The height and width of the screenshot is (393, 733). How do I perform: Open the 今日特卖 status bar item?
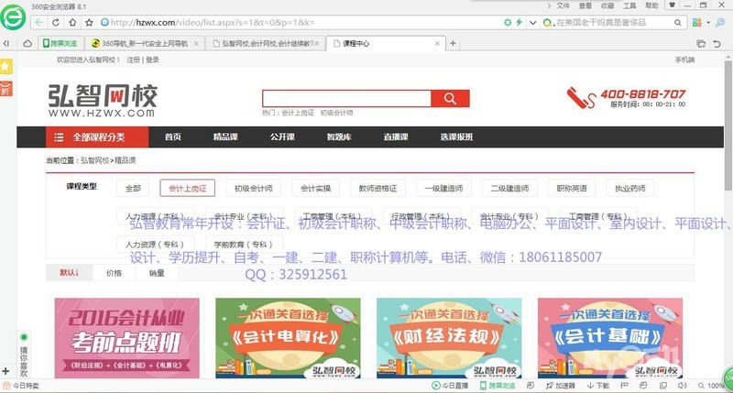(x=21, y=386)
